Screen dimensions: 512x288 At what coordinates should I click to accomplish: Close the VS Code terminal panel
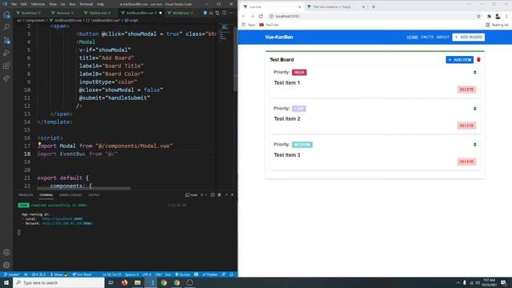[232, 195]
